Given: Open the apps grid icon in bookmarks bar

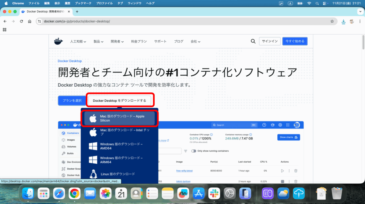Looking at the screenshot, I should pyautogui.click(x=5, y=30).
